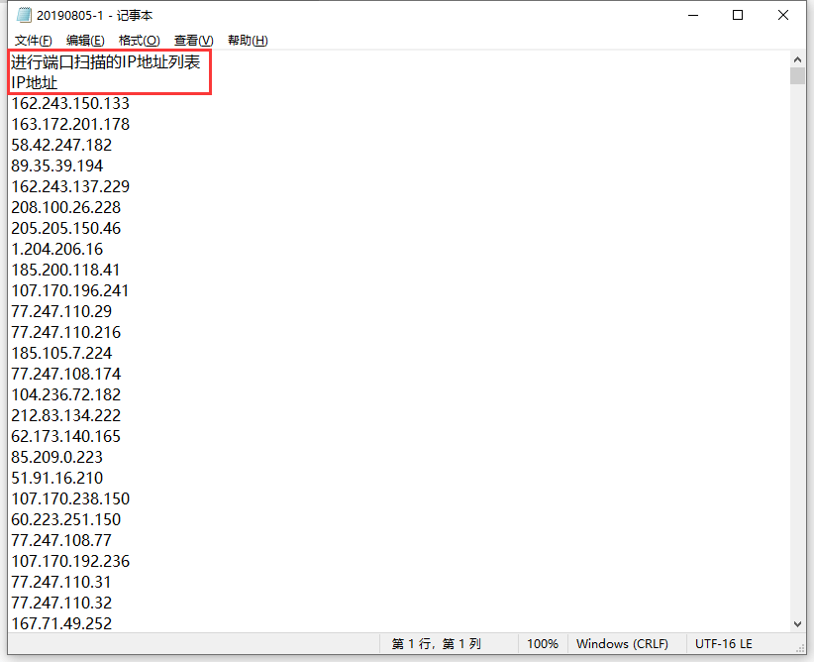Click the scrollbar down arrow
Image resolution: width=814 pixels, height=662 pixels.
[x=797, y=623]
